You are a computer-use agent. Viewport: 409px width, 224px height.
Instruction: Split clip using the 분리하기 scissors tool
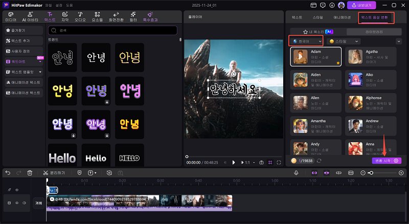54,173
